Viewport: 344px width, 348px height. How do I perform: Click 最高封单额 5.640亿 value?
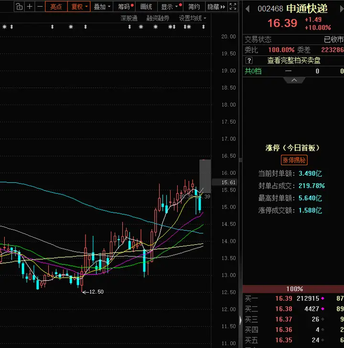[x=310, y=198]
